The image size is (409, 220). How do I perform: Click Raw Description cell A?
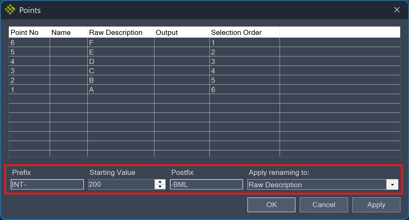[121, 89]
